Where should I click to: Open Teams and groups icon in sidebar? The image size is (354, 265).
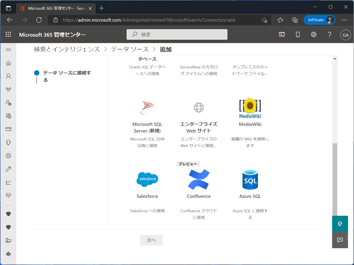click(x=8, y=90)
